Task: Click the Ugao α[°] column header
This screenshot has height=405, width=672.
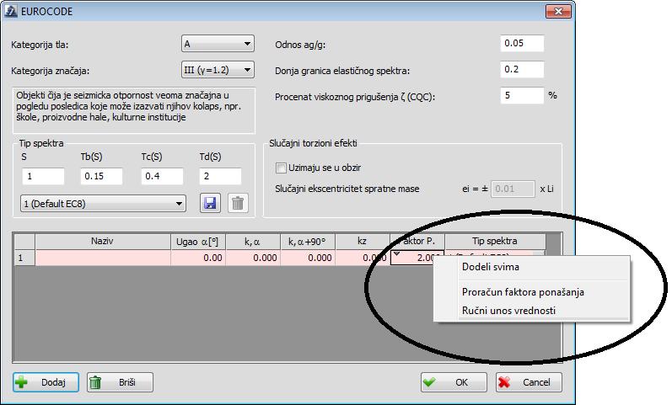Action: [198, 242]
